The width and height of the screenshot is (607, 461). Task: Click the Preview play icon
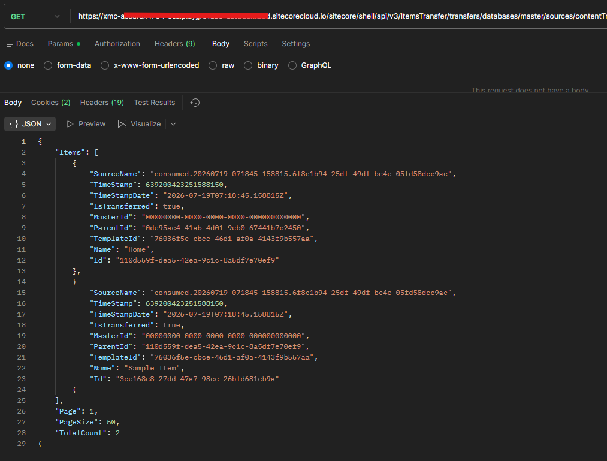tap(70, 124)
